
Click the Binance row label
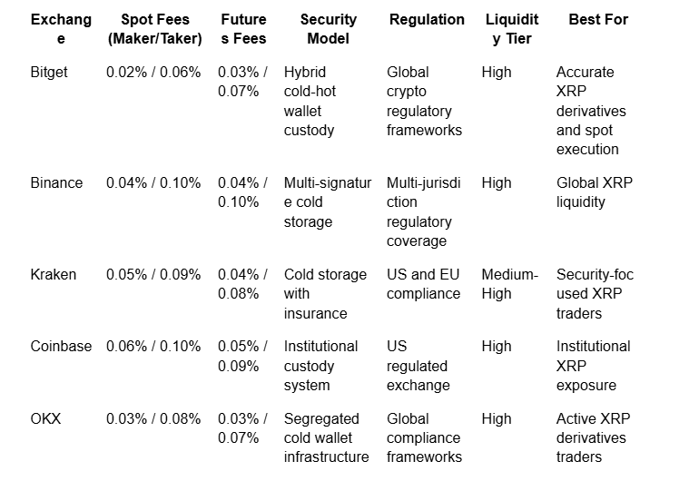(56, 182)
